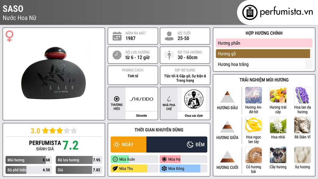The image size is (318, 179).
Task: Click the Mùi hương 8.68 rating bar
Action: pos(29,160)
